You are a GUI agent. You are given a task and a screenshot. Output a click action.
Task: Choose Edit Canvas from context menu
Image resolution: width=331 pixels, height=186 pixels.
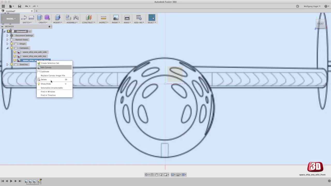tap(55, 67)
